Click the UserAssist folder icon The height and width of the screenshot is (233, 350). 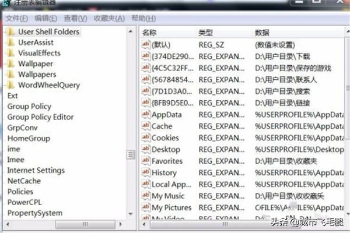(10, 43)
